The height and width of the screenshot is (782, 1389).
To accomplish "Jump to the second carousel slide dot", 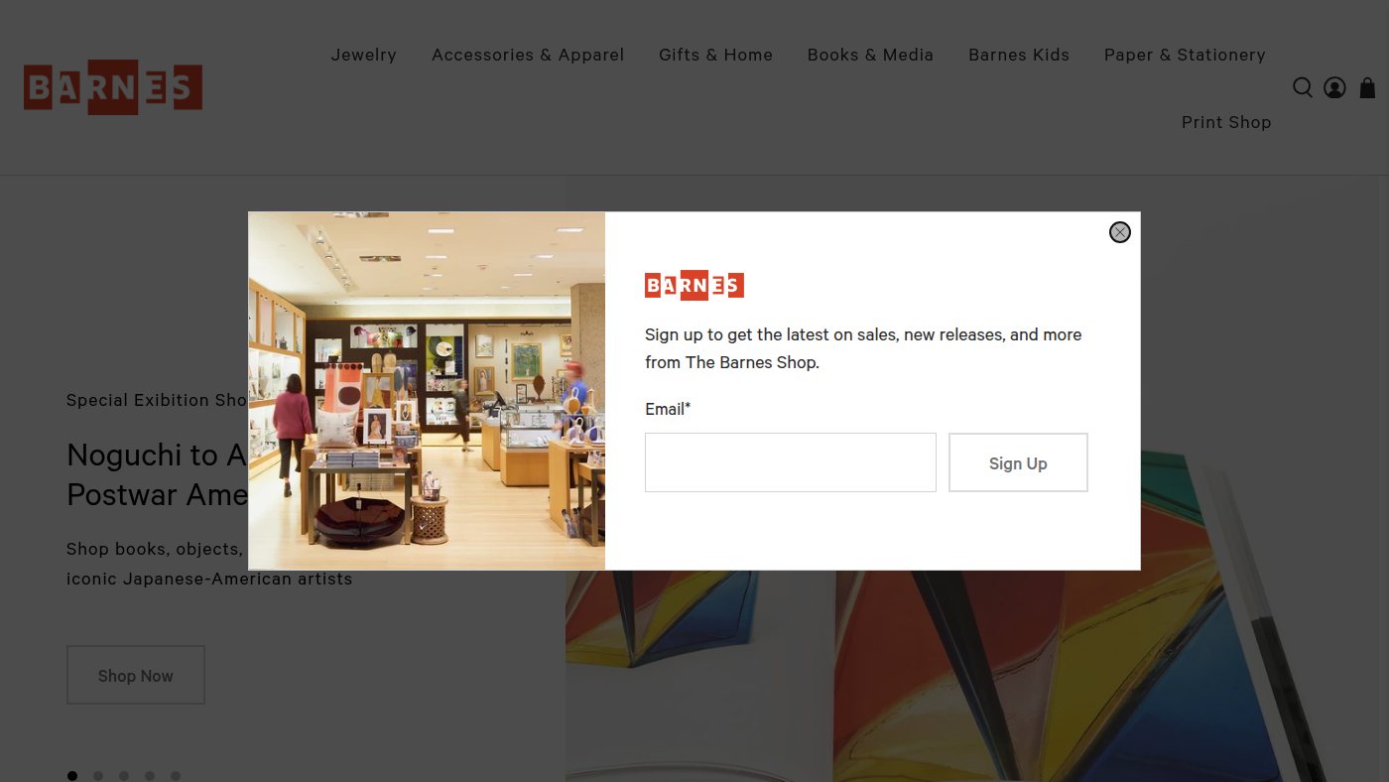I will pos(98,776).
